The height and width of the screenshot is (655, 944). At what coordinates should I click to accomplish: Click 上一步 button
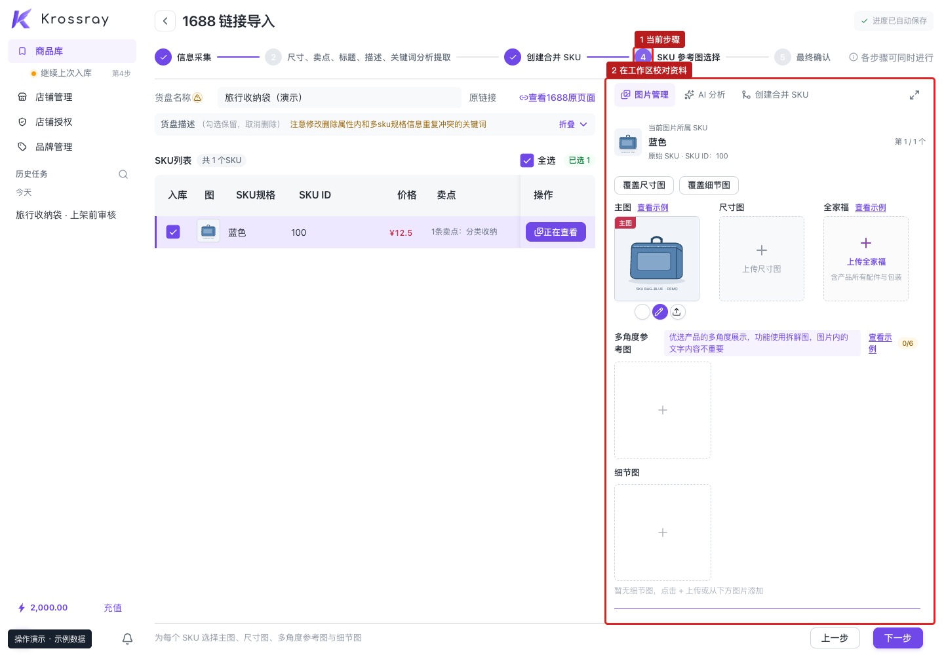point(835,638)
